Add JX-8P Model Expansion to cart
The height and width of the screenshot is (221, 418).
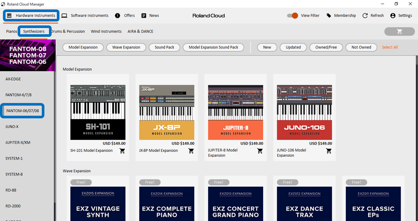pos(191,151)
